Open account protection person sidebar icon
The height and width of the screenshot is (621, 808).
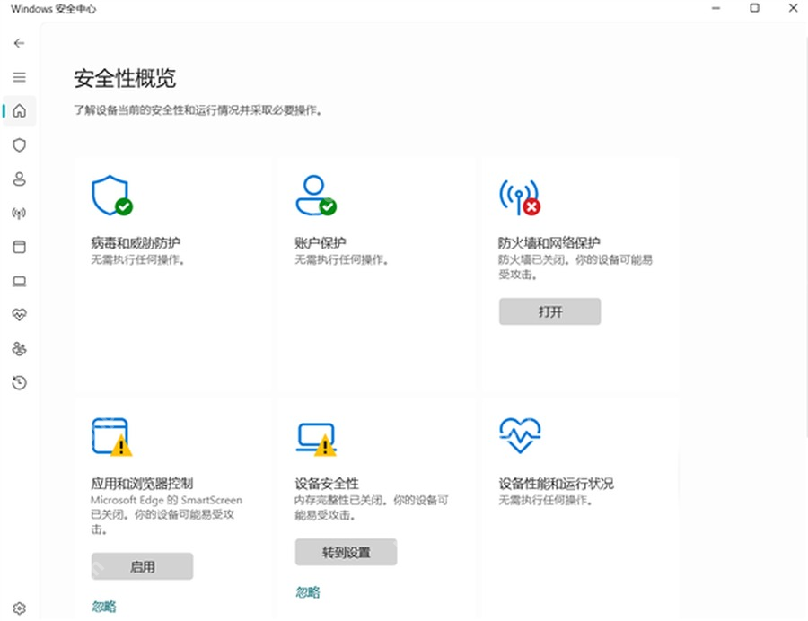point(19,179)
